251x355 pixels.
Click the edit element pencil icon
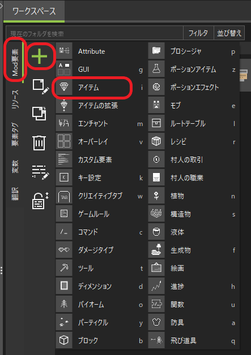[x=41, y=86]
